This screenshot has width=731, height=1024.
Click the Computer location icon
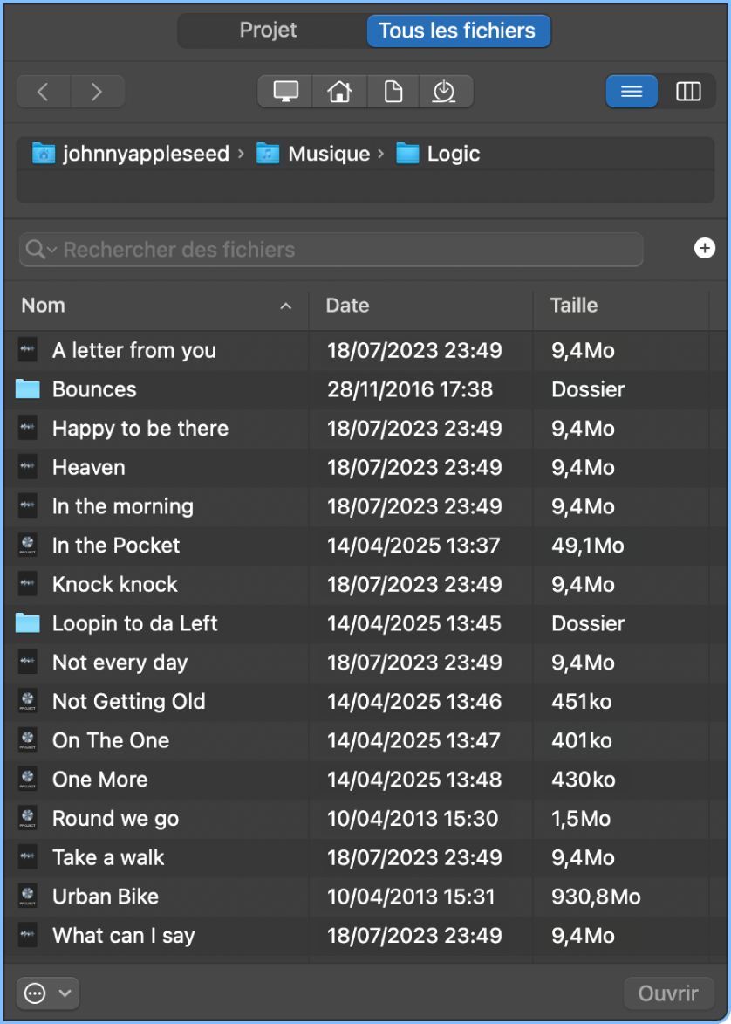pos(285,92)
